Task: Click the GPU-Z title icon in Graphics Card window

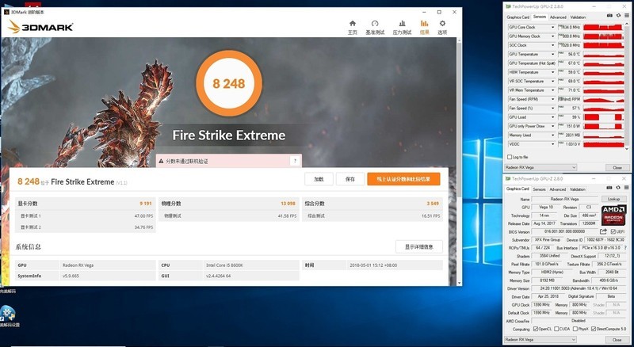Action: point(508,179)
